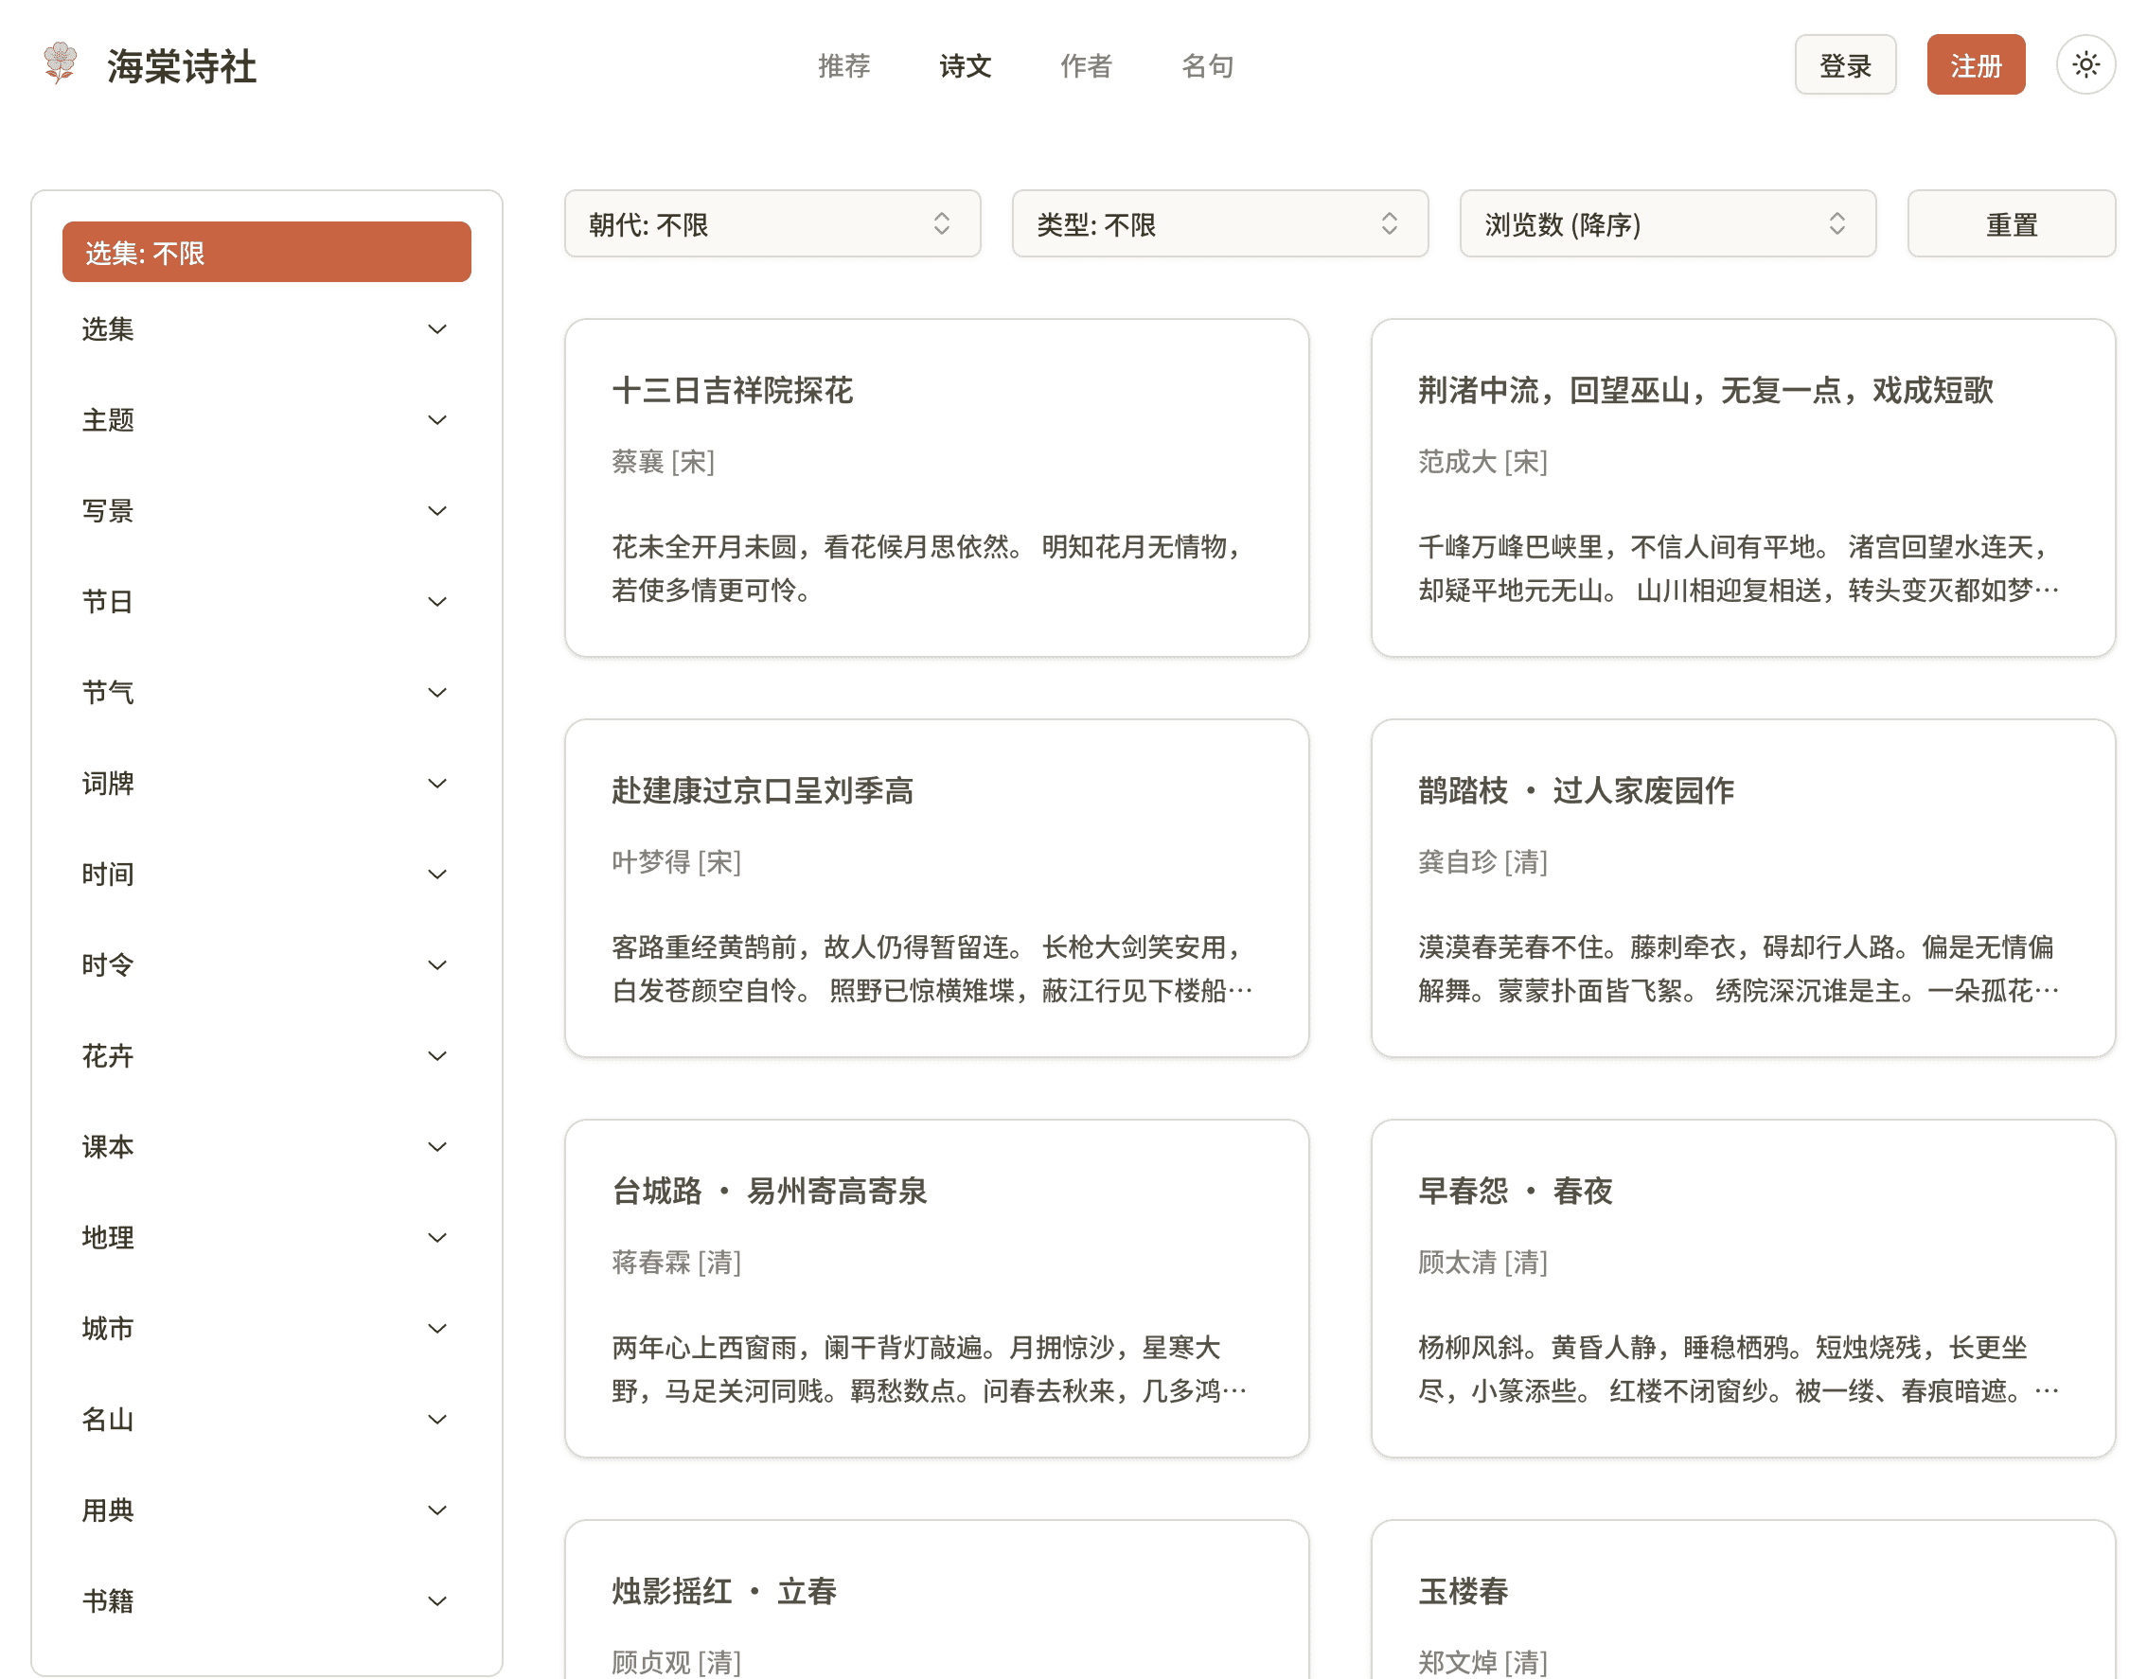Switch to the 推荐 tab
The width and height of the screenshot is (2147, 1679).
[843, 66]
